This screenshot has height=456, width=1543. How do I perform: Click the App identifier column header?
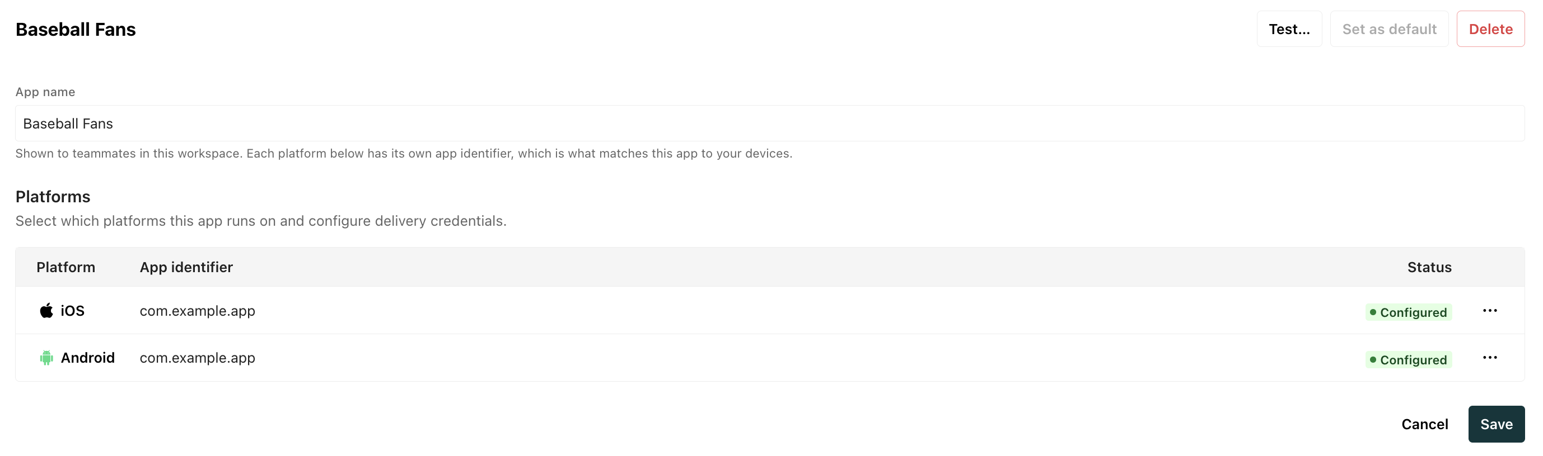click(x=186, y=267)
